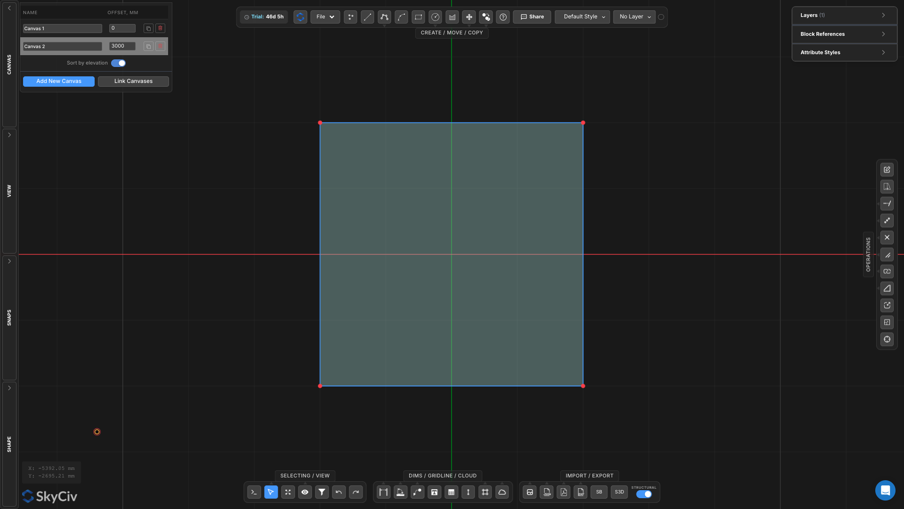Viewport: 904px width, 509px height.
Task: Open the File dropdown menu
Action: point(325,17)
